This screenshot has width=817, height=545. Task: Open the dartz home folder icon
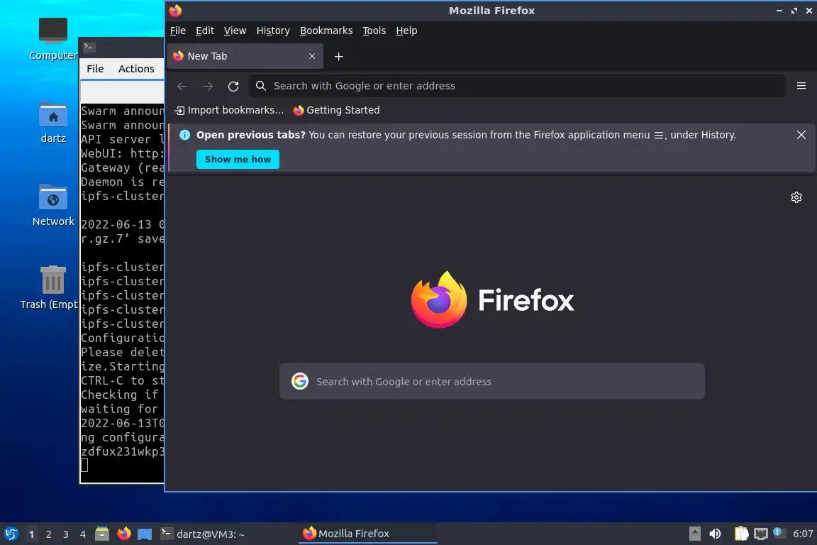coord(53,123)
